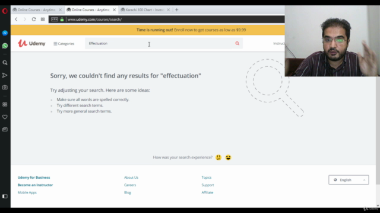Open bookmarks heart icon in sidebar
This screenshot has width=380, height=213.
[5, 117]
